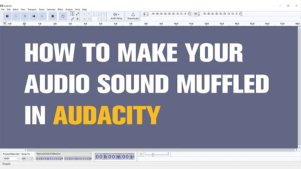The height and width of the screenshot is (169, 301).
Task: Click the Play-at-Speed button
Action: [x=141, y=154]
